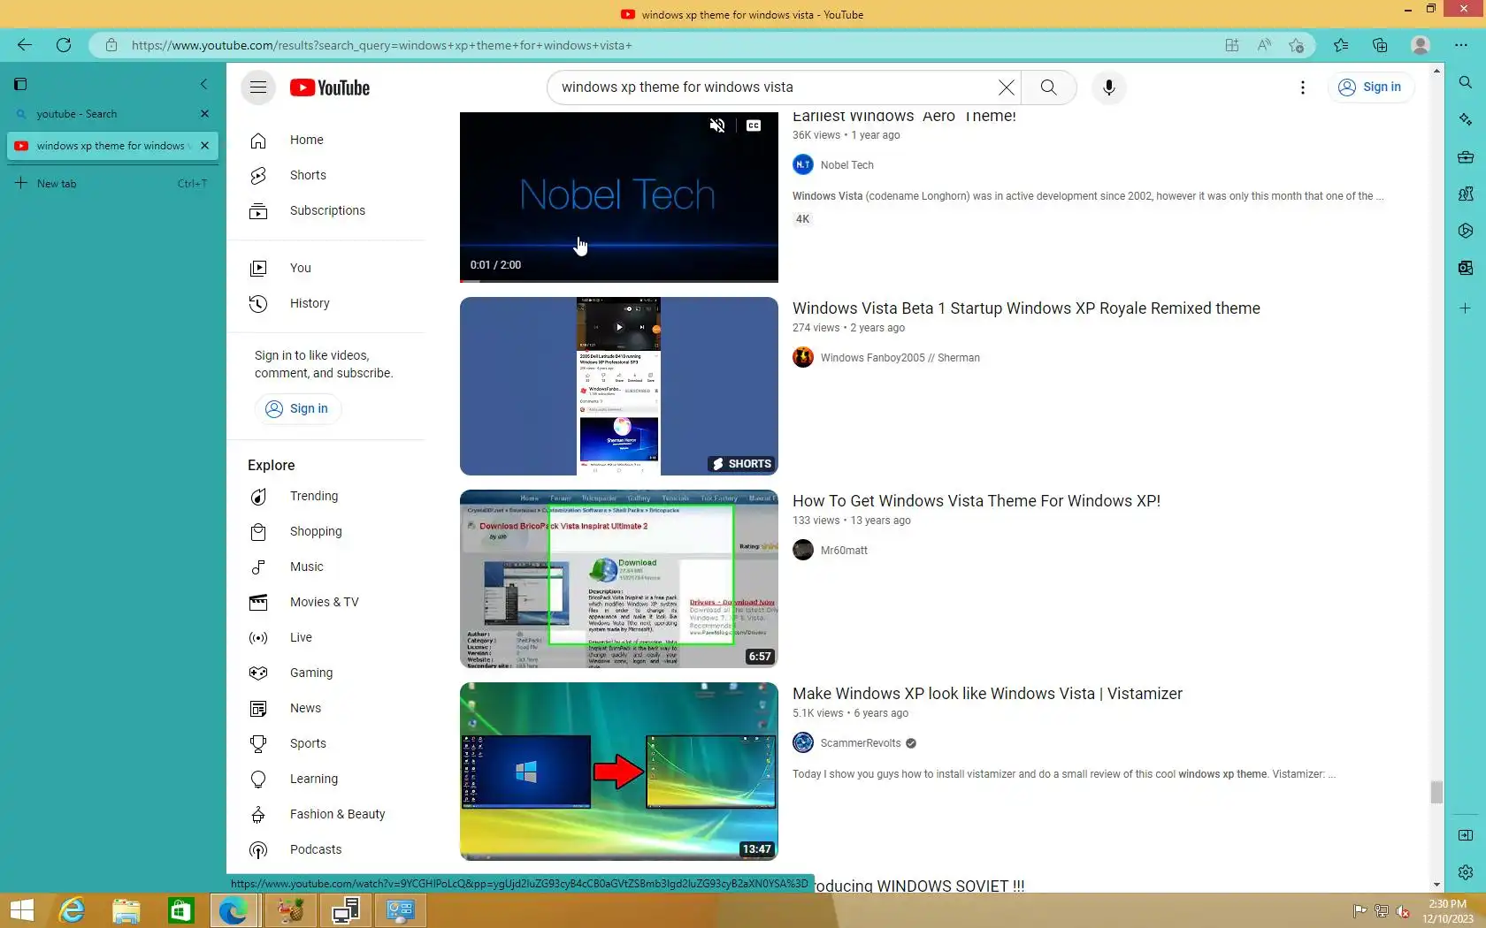The image size is (1486, 928).
Task: Open browser Collections button
Action: (1380, 45)
